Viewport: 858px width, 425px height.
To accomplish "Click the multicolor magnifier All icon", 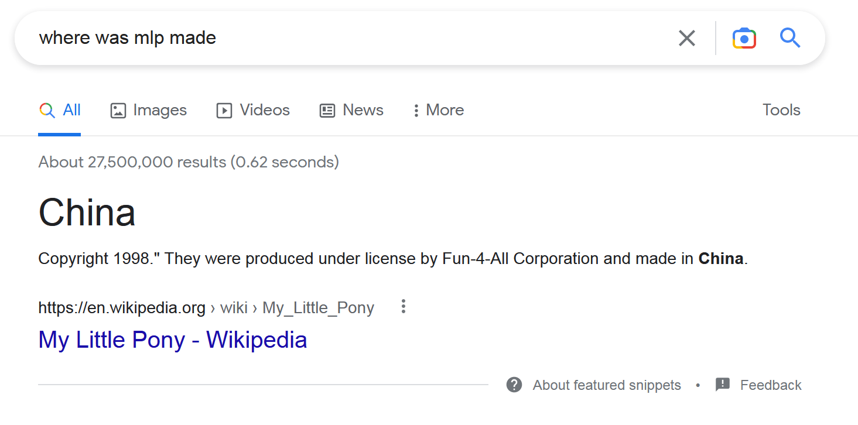I will [47, 110].
